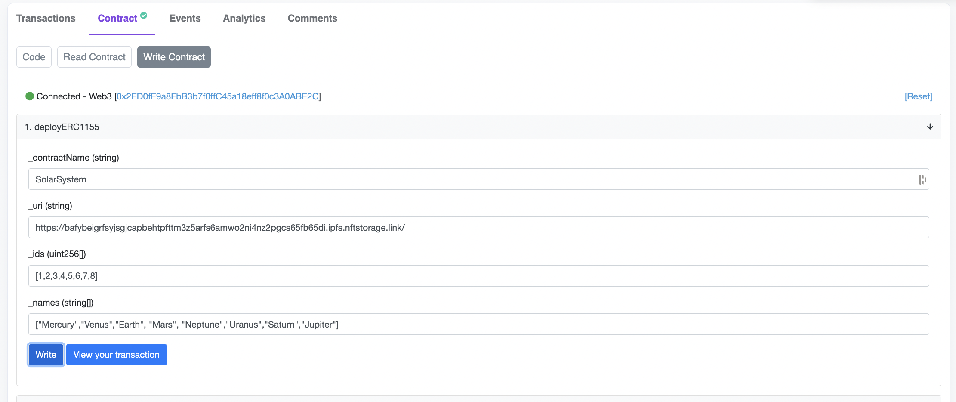This screenshot has width=956, height=402.
Task: Switch to the Transactions tab
Action: click(x=46, y=19)
